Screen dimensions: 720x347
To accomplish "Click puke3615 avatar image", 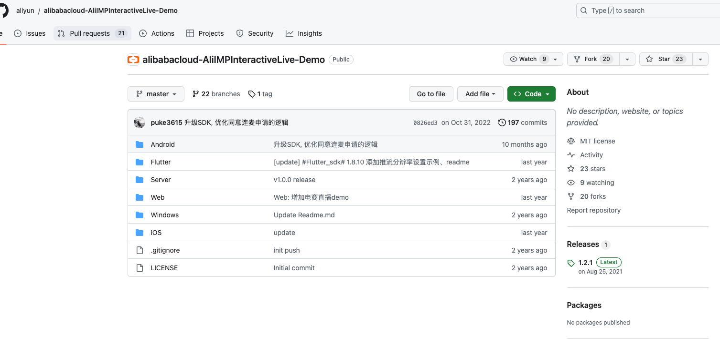I will point(140,122).
